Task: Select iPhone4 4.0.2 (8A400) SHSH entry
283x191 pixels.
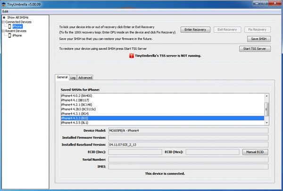Action: tap(162, 95)
